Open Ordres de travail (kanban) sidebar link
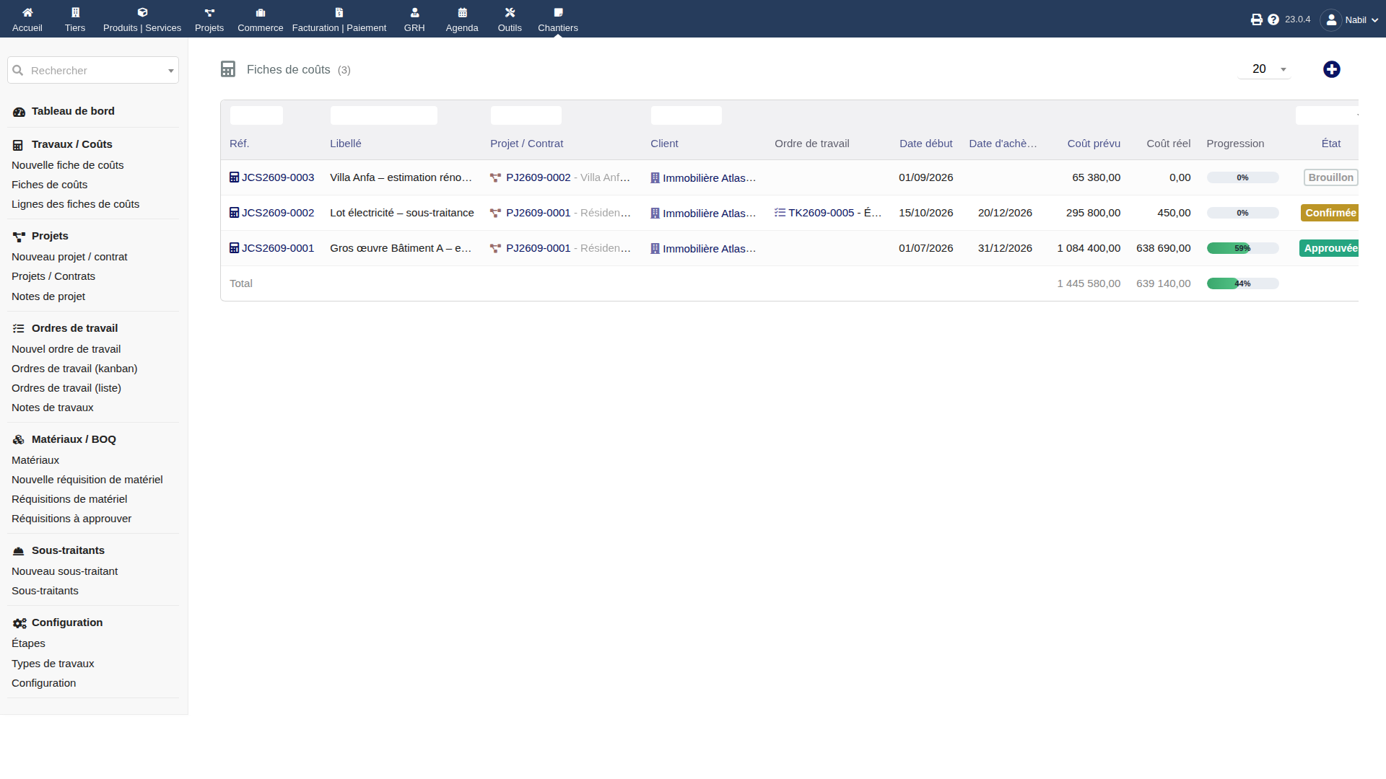The image size is (1386, 779). pyautogui.click(x=74, y=369)
